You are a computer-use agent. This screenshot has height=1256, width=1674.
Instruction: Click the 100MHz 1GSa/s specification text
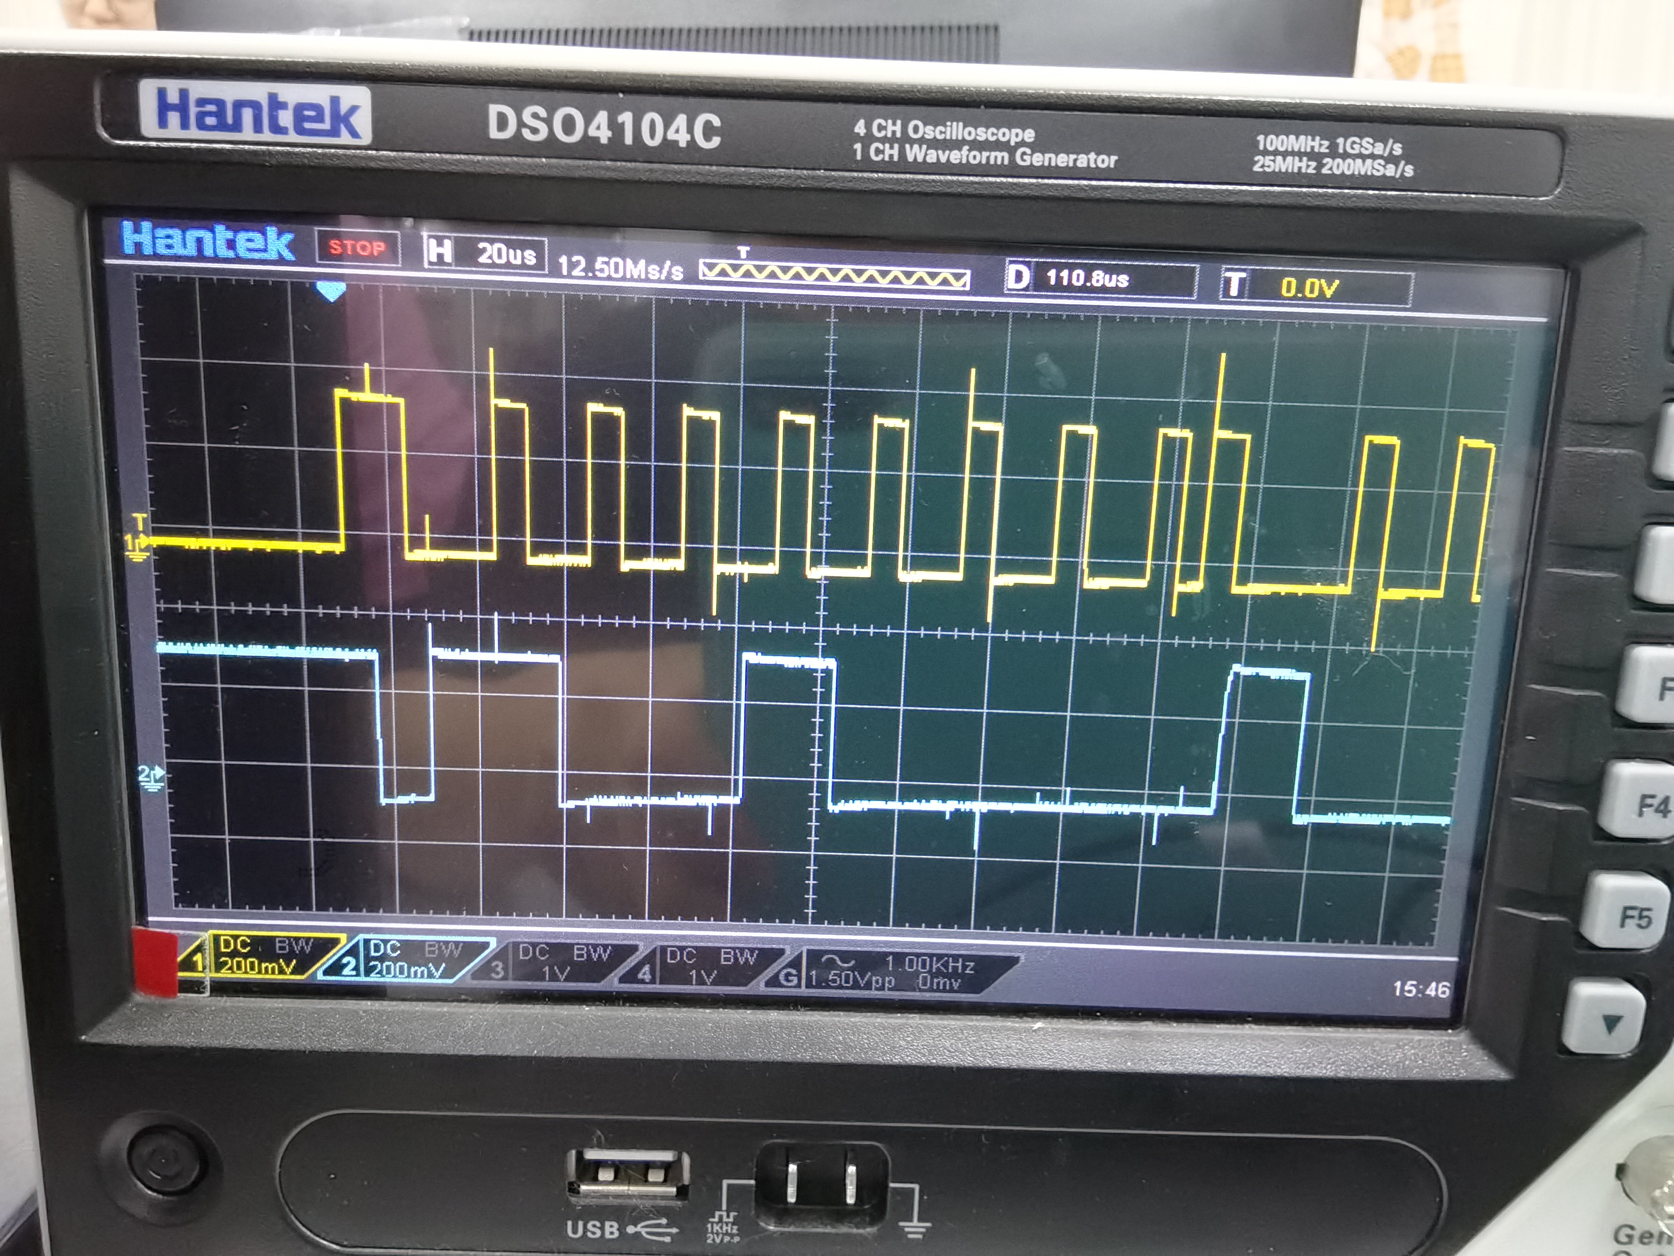(x=1329, y=145)
